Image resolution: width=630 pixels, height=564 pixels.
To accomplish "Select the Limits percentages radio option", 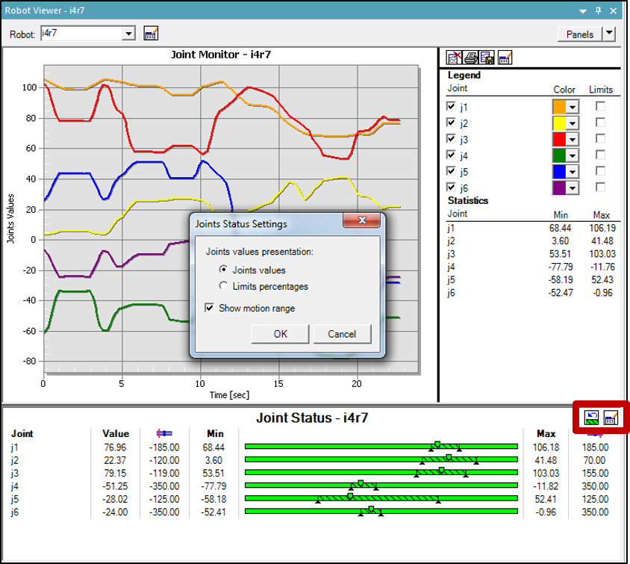I will 224,286.
